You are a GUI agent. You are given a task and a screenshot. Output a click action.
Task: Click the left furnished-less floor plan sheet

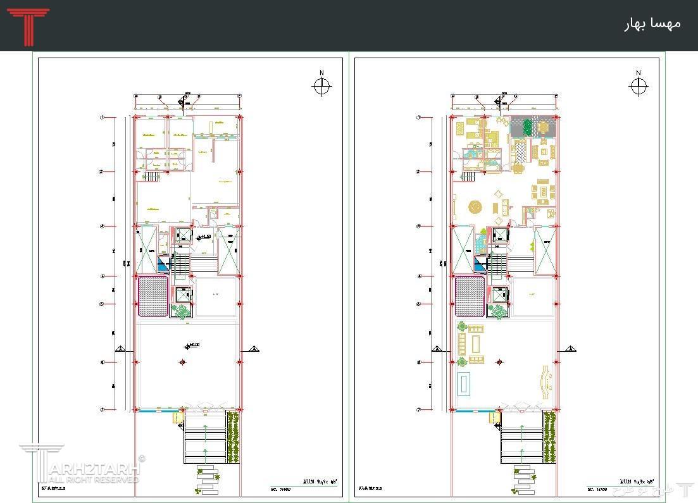190,278
